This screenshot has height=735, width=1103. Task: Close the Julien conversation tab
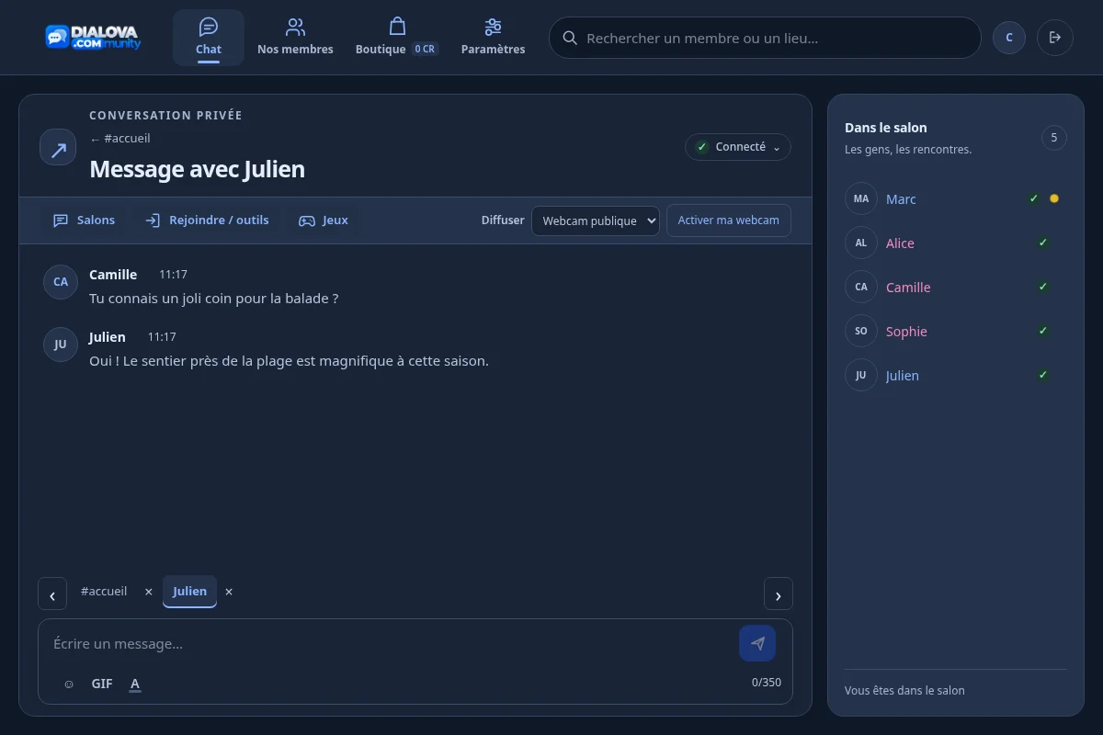229,592
